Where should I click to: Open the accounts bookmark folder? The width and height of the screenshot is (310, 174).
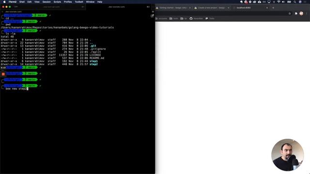click(x=161, y=18)
